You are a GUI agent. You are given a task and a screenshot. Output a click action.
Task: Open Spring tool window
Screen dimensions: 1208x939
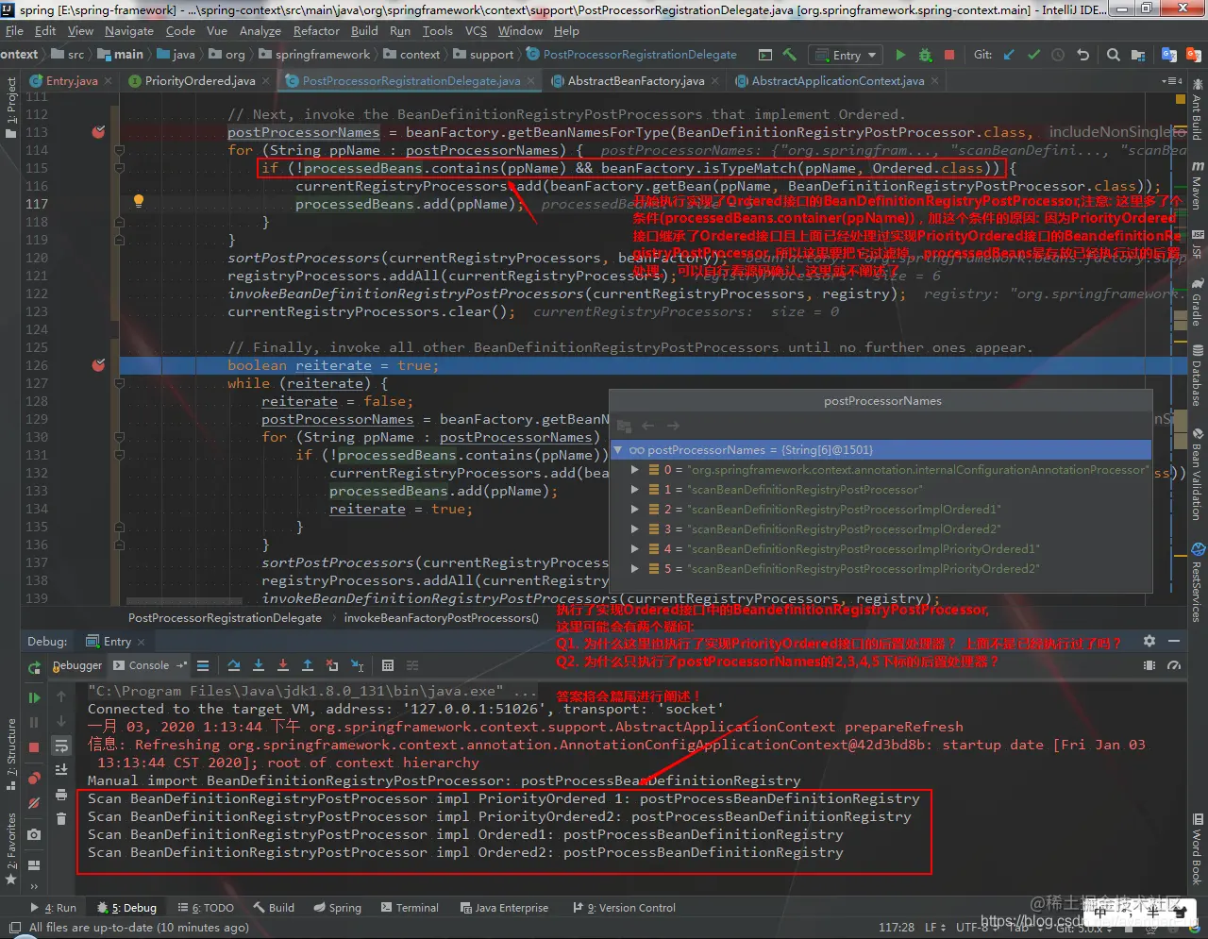(x=337, y=908)
